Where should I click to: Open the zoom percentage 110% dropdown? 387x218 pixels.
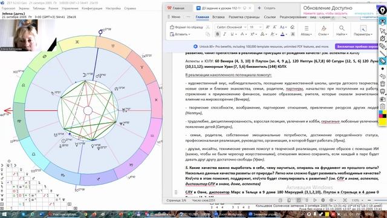click(357, 200)
